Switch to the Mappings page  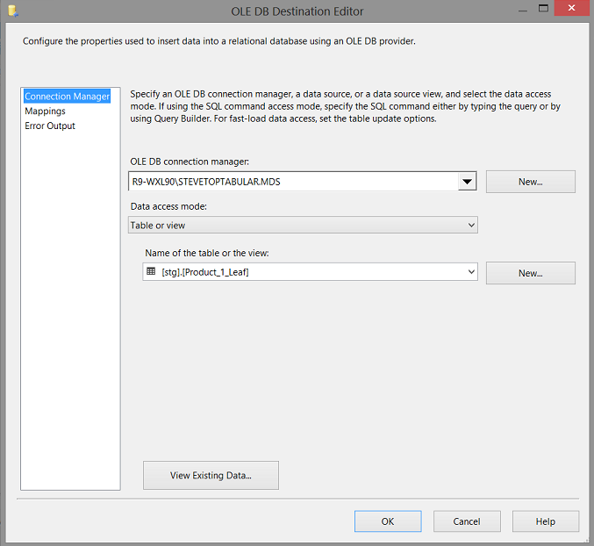(45, 111)
